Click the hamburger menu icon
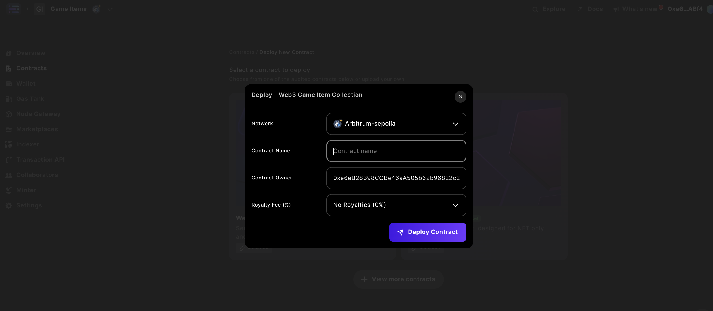This screenshot has height=311, width=713. tap(14, 9)
